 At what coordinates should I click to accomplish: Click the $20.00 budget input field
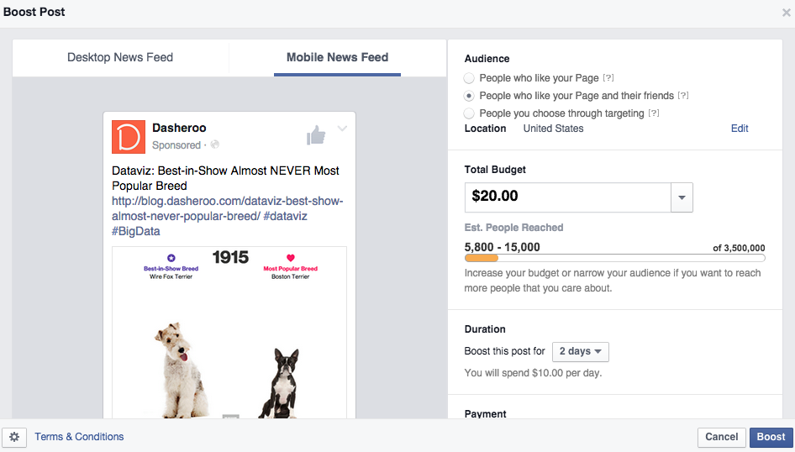click(568, 197)
